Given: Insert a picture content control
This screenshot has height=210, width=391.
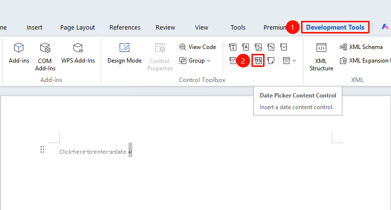Looking at the screenshot, I should click(x=258, y=47).
